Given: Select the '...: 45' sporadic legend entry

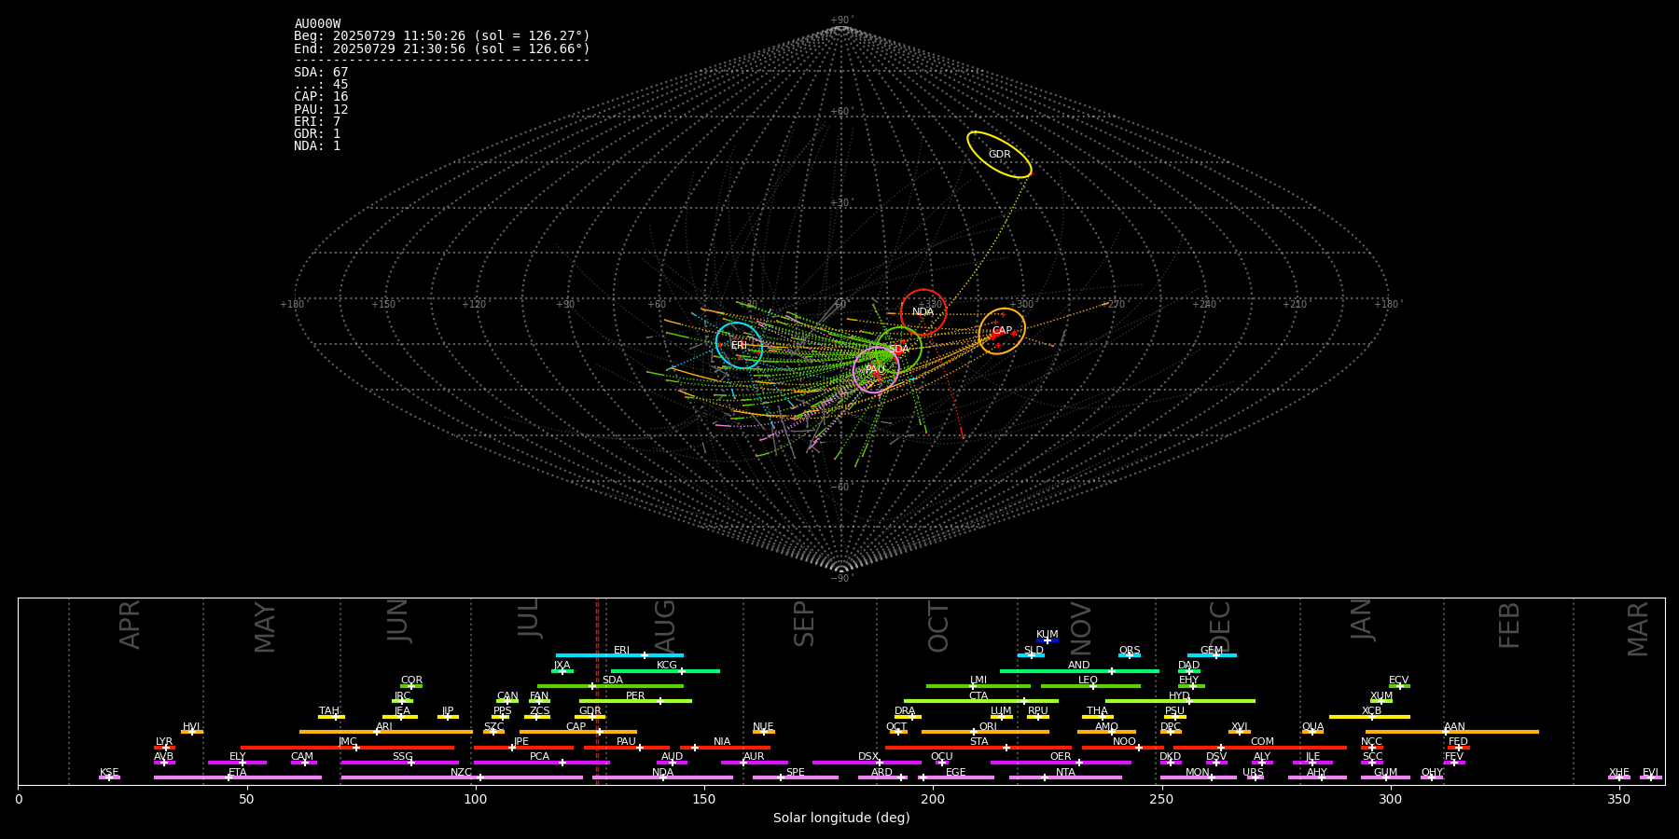Looking at the screenshot, I should tap(321, 85).
